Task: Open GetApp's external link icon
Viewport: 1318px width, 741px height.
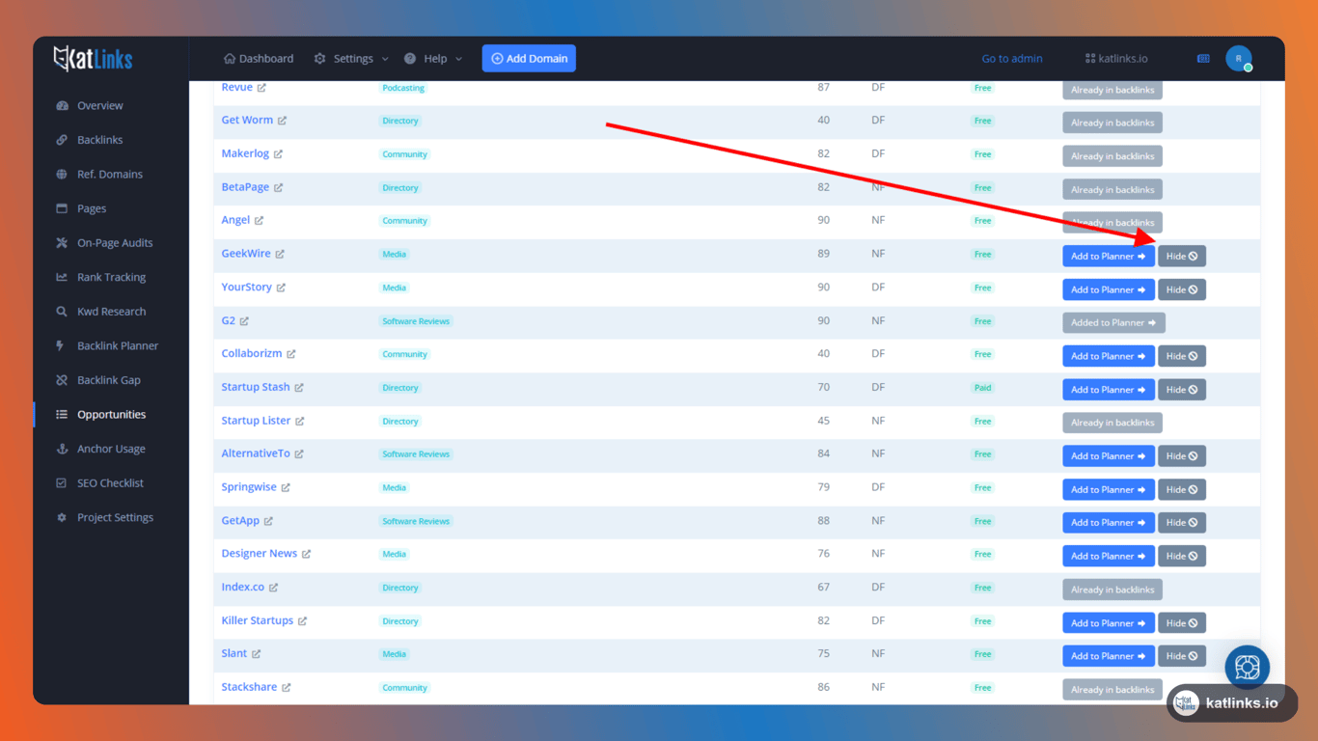Action: pyautogui.click(x=268, y=521)
